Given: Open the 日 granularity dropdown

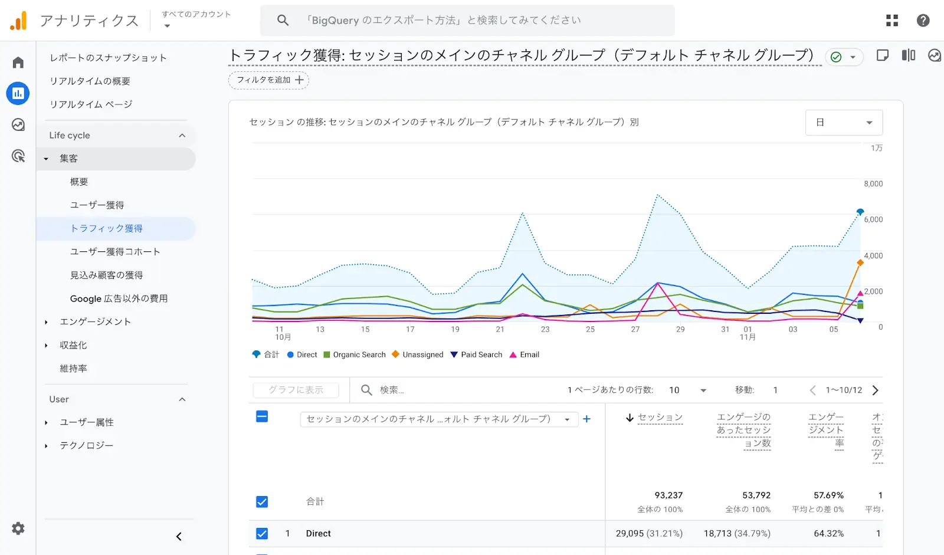Looking at the screenshot, I should pos(844,123).
